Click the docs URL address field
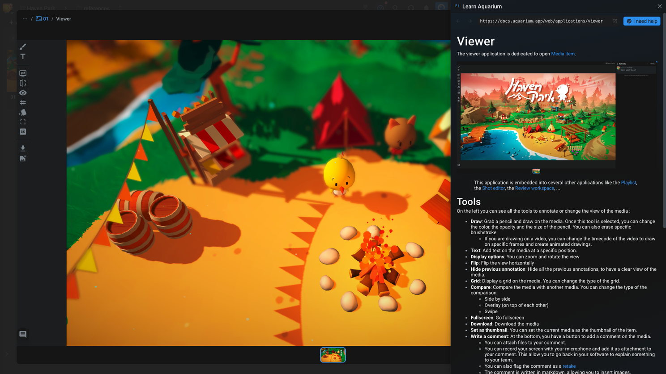Image resolution: width=666 pixels, height=374 pixels. click(541, 21)
